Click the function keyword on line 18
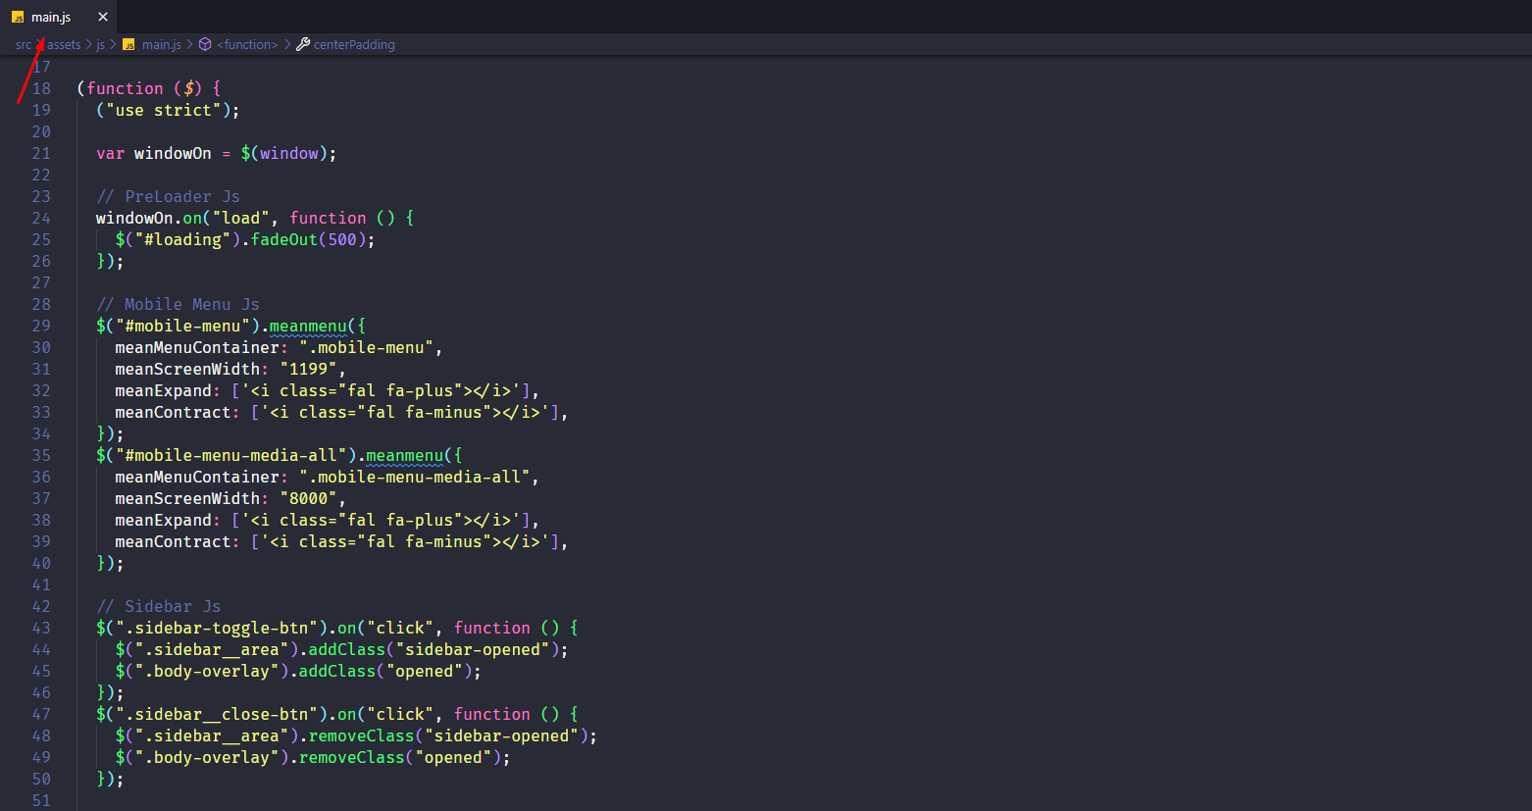1532x811 pixels. point(125,88)
